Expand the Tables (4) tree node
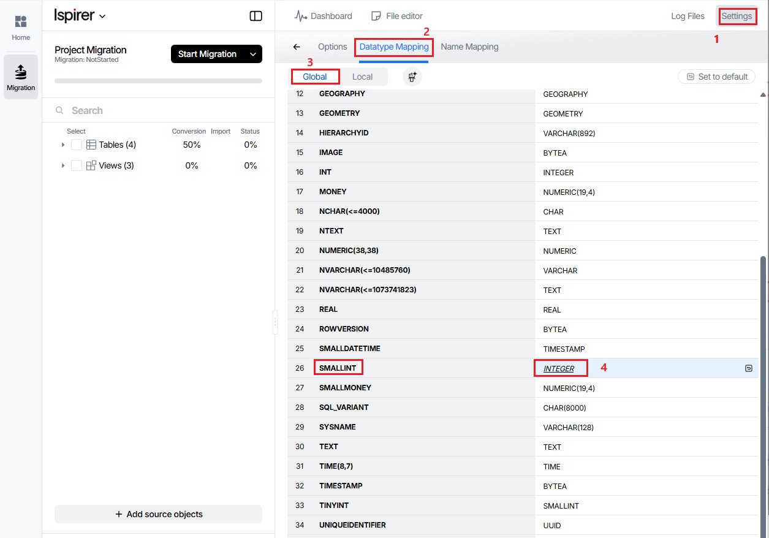 [x=63, y=145]
